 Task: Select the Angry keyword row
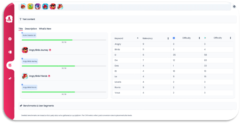click(173, 44)
